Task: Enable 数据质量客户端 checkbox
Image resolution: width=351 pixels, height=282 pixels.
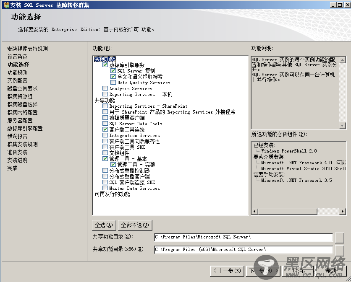Action: point(105,118)
